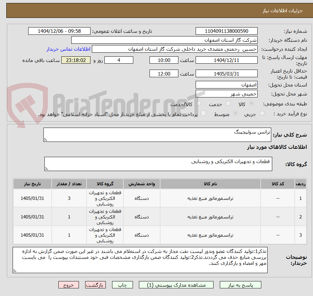This screenshot has width=313, height=296.
Task: Click the goods group box 'قطعات و تجهیزات الکتریکی و روشنایی'
Action: [158, 164]
